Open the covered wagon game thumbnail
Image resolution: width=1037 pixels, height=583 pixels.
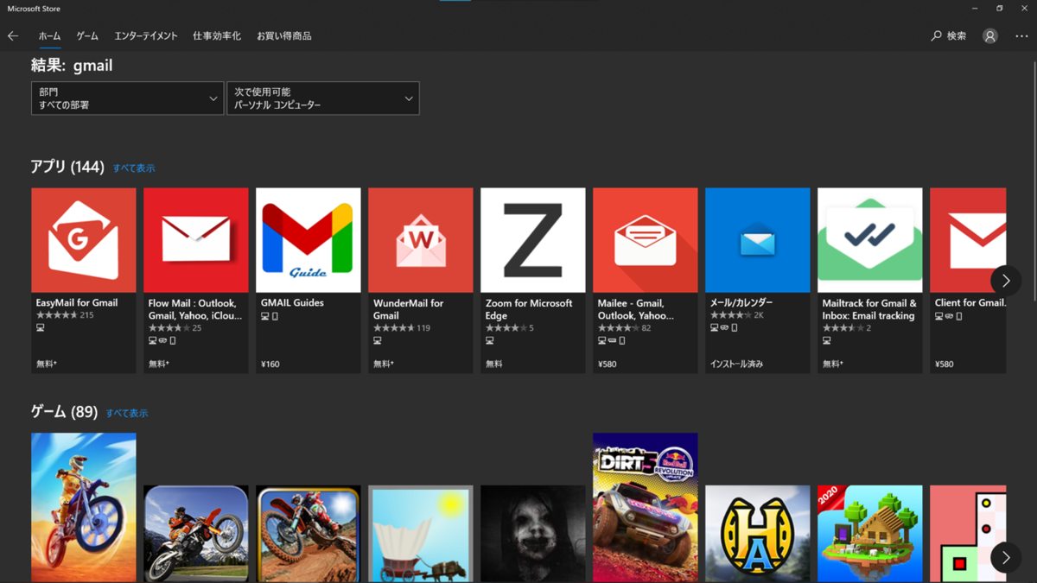(421, 534)
